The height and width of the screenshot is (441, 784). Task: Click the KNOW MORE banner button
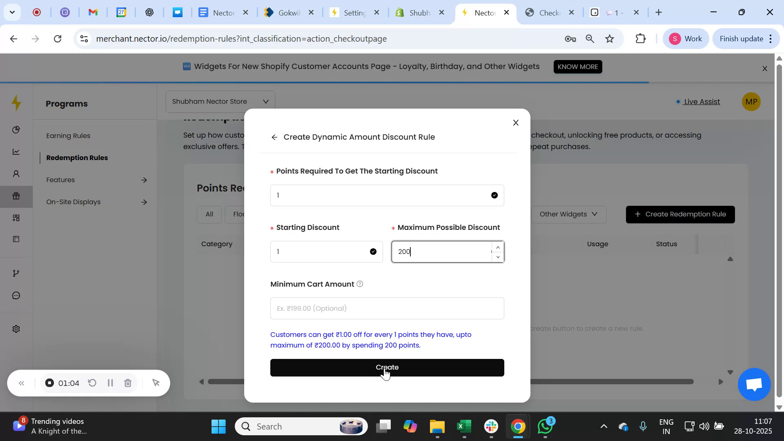(x=577, y=67)
